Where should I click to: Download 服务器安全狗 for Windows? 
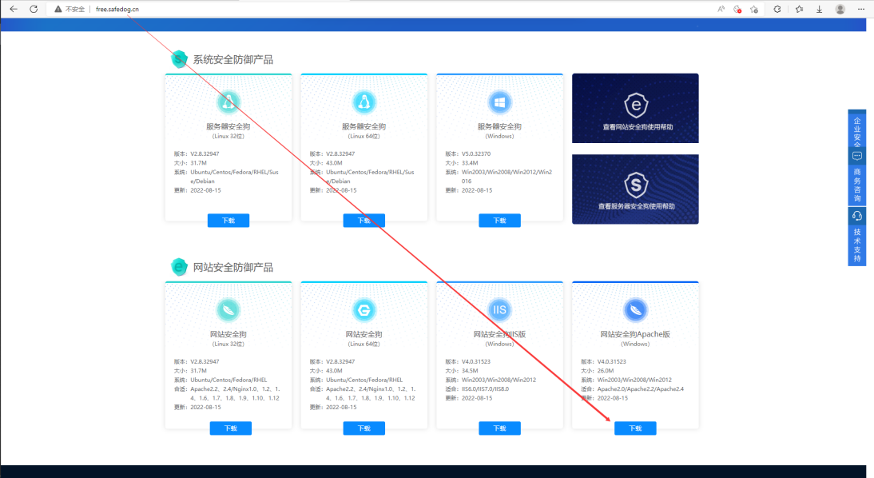pos(499,221)
